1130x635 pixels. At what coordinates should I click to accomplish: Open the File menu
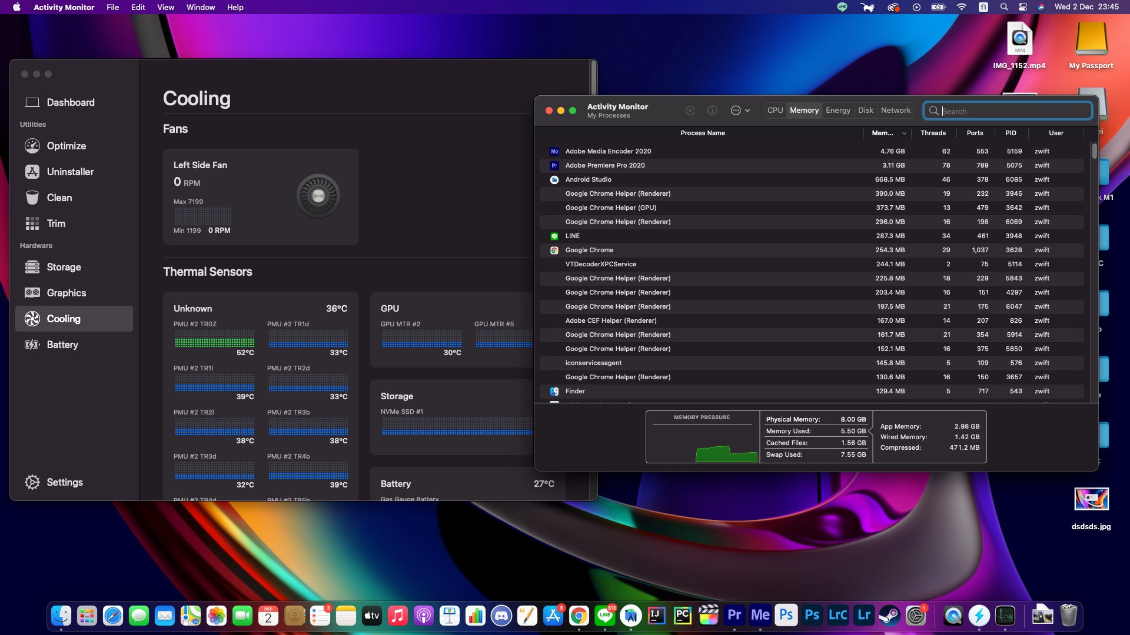point(113,7)
